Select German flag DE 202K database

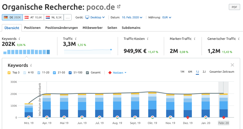pos(12,17)
